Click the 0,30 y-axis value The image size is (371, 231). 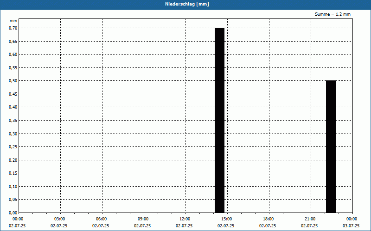pos(13,134)
